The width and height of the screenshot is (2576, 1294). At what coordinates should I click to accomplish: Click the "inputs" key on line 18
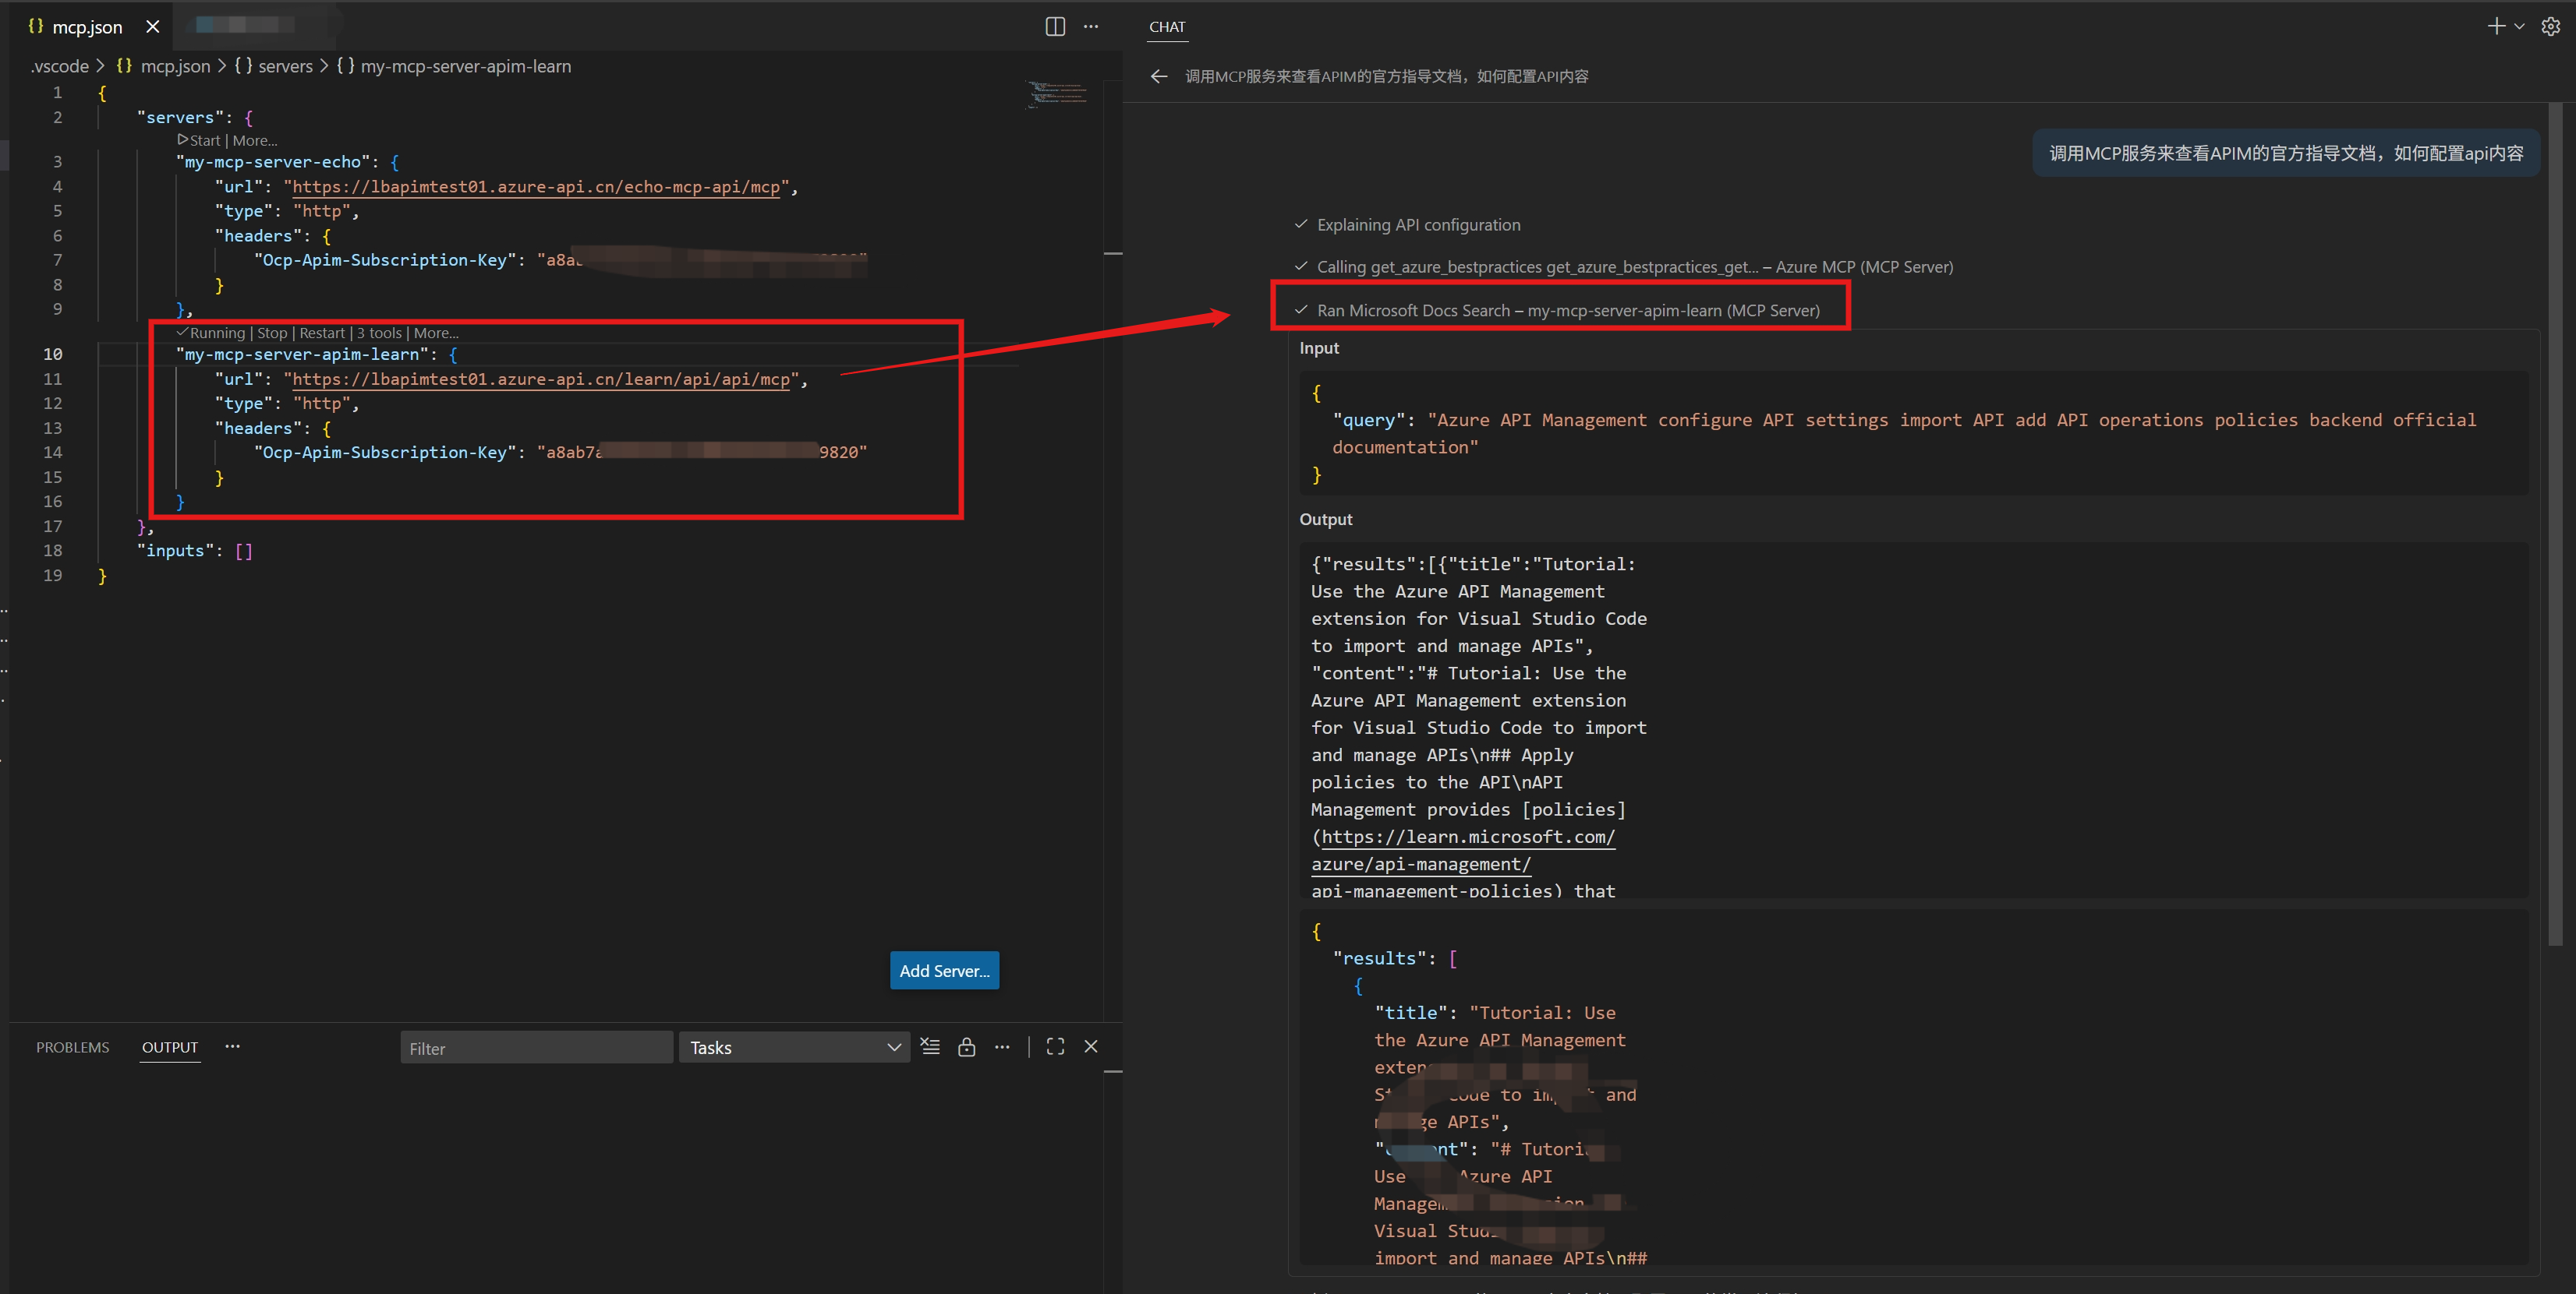[x=175, y=552]
